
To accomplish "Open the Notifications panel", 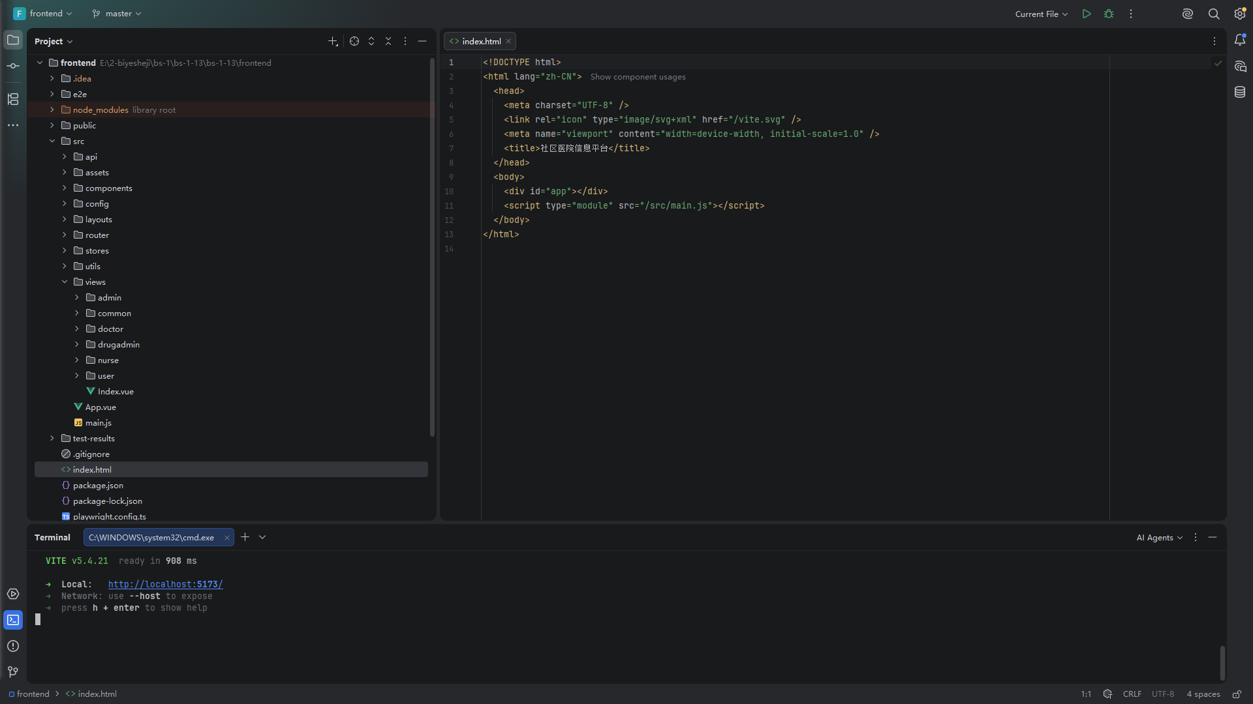I will point(1240,40).
